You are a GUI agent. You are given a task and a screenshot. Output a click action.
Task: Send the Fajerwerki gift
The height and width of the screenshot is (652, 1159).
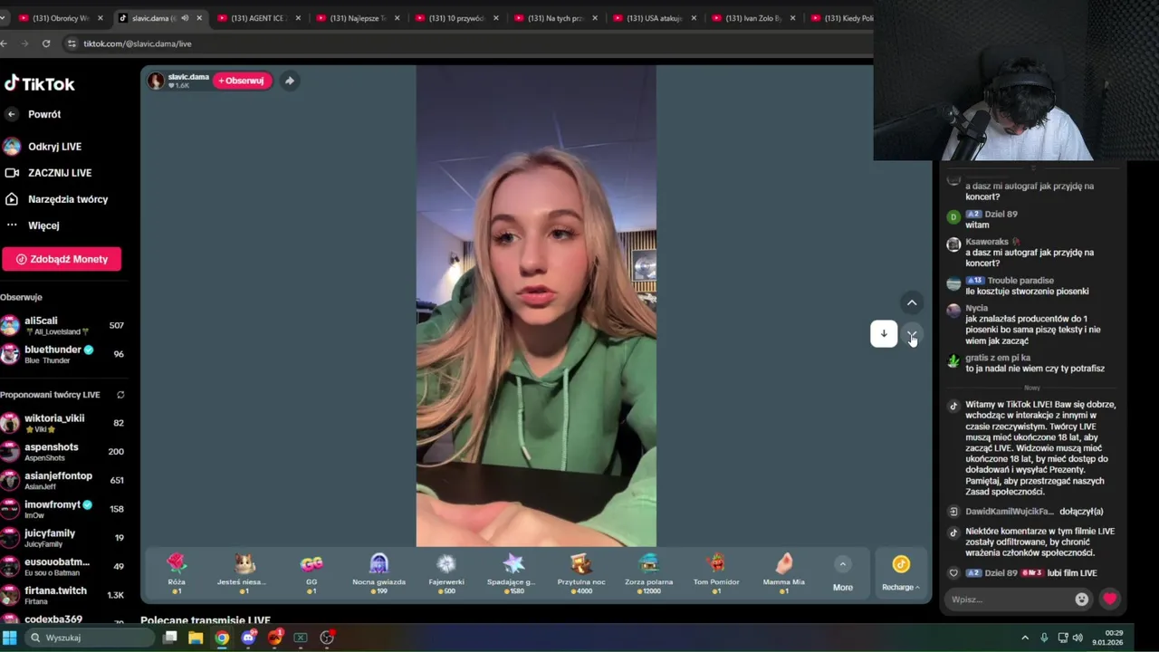pos(446,573)
